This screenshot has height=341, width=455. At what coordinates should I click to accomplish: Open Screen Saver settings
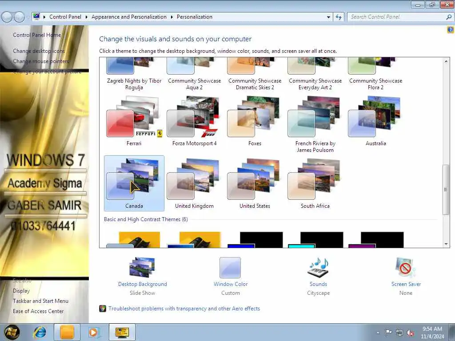[x=406, y=276]
